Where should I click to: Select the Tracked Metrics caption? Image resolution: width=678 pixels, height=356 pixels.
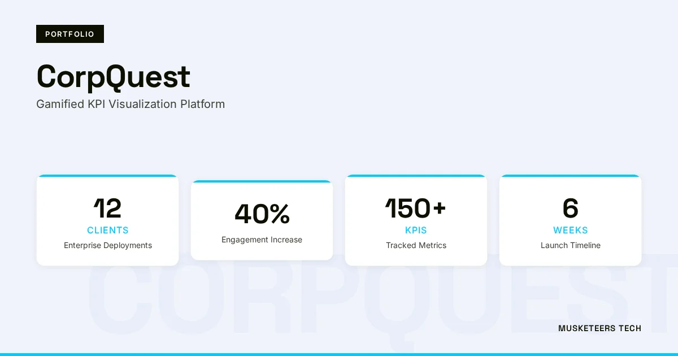pos(416,245)
